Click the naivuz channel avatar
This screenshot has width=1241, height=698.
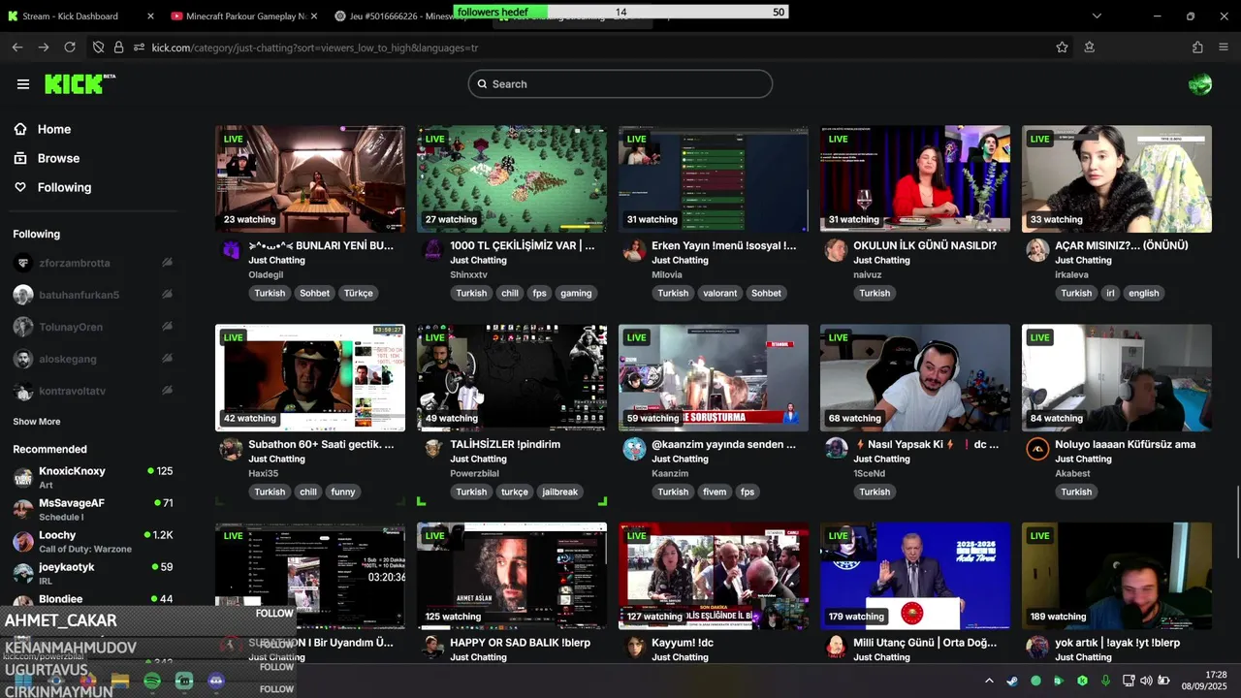click(x=836, y=250)
